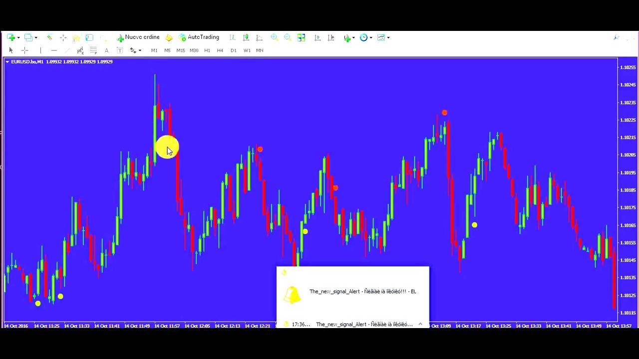Select the Cursor arrow tool
The width and height of the screenshot is (639, 359).
coord(11,50)
